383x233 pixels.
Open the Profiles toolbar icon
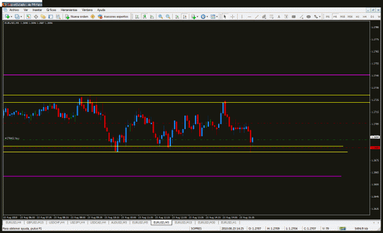click(17, 17)
